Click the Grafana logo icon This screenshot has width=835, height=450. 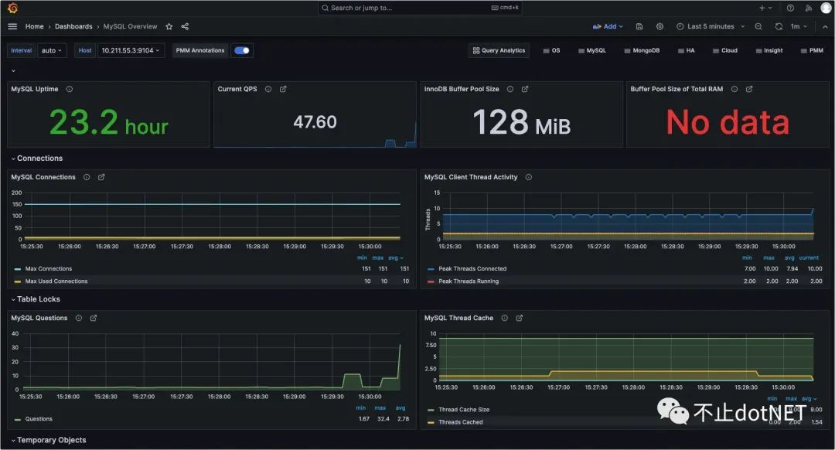pyautogui.click(x=12, y=8)
